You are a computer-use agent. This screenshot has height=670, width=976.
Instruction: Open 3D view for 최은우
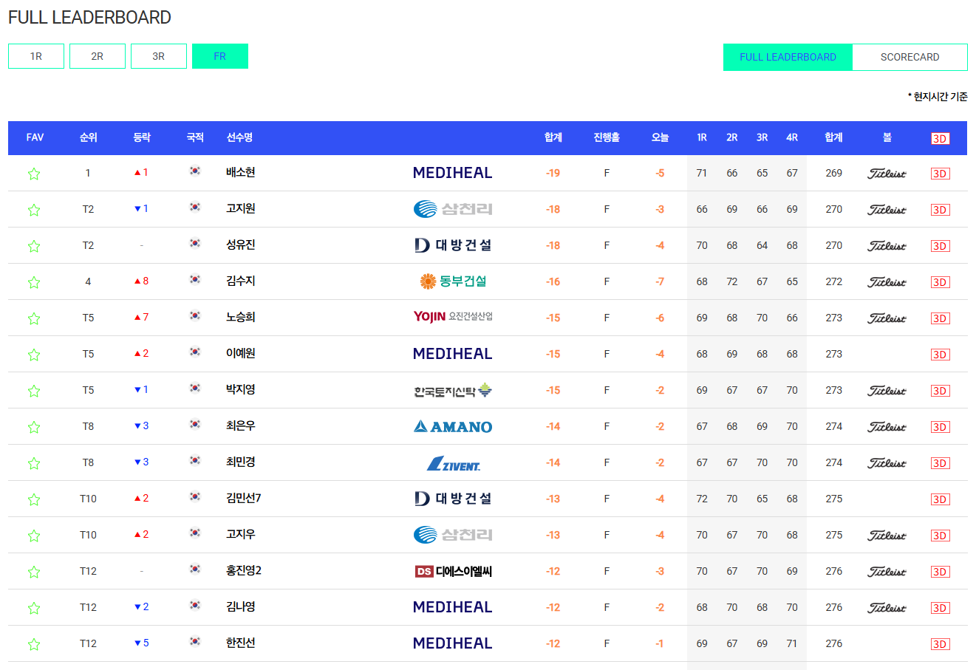pos(940,427)
